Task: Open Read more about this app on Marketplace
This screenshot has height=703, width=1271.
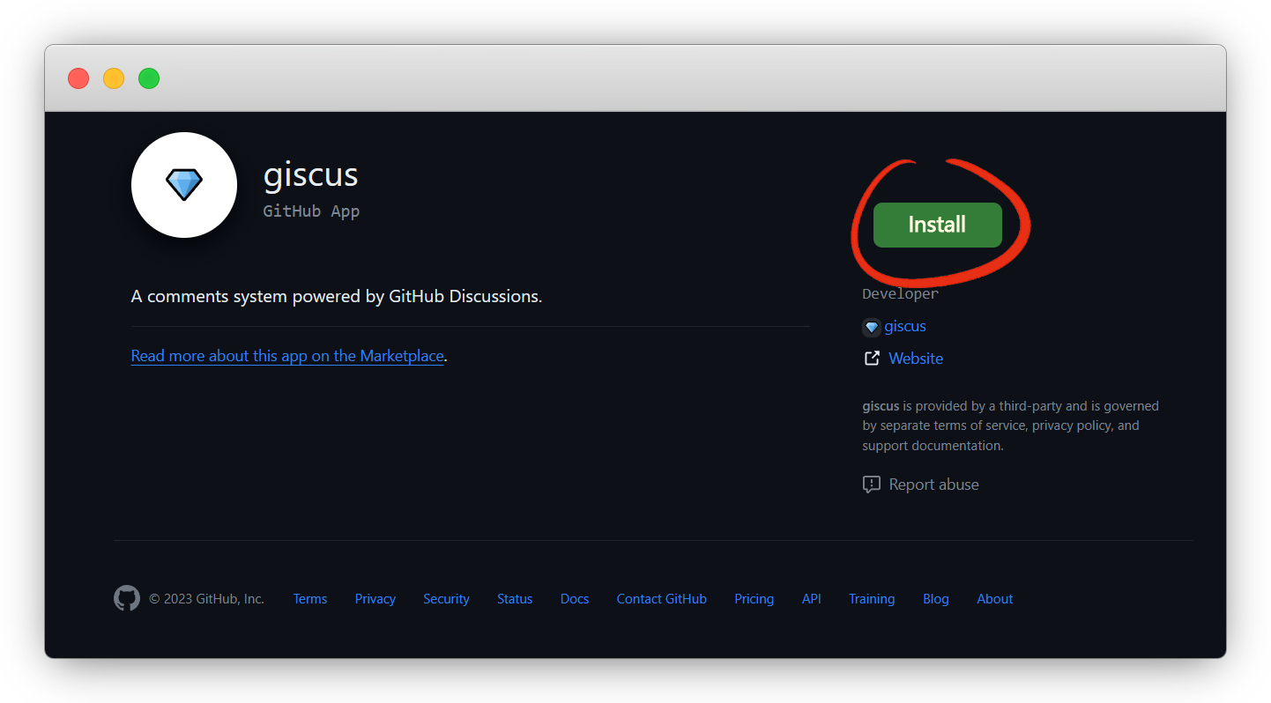Action: tap(287, 356)
